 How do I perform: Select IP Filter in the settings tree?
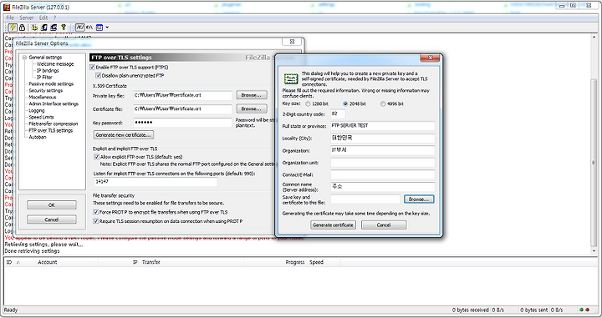[x=44, y=77]
